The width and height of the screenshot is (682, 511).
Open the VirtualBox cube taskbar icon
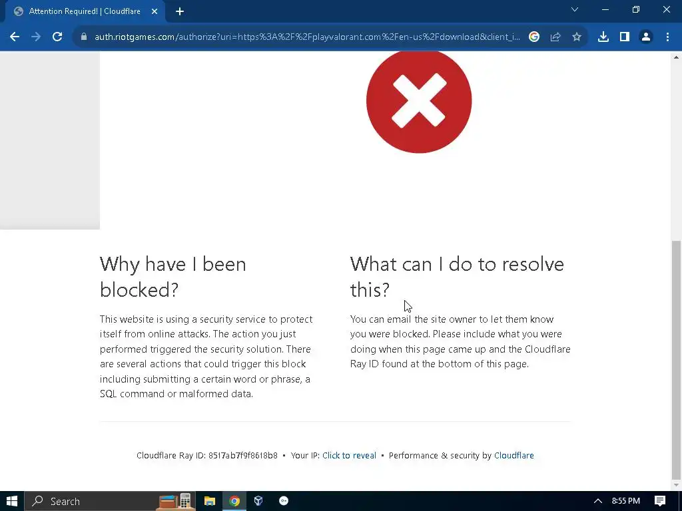258,501
